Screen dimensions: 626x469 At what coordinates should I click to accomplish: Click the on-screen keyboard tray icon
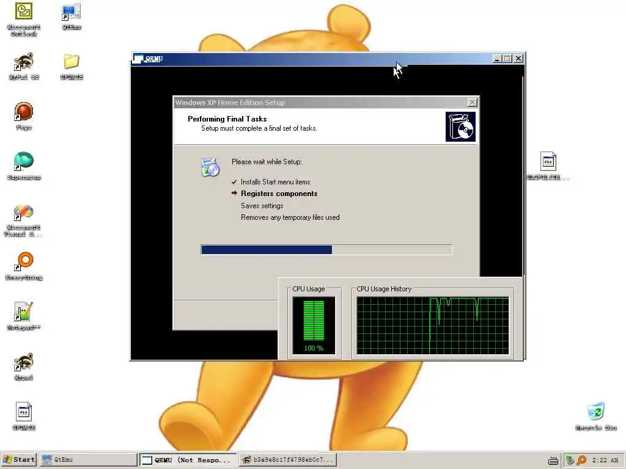[553, 460]
